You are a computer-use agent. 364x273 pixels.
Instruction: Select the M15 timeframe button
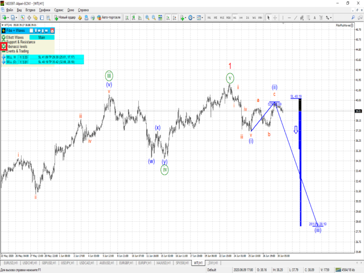coord(222,18)
